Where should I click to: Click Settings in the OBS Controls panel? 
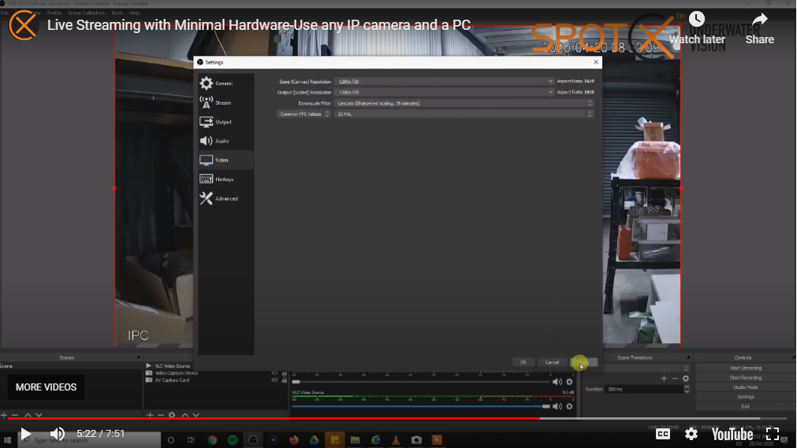[745, 397]
